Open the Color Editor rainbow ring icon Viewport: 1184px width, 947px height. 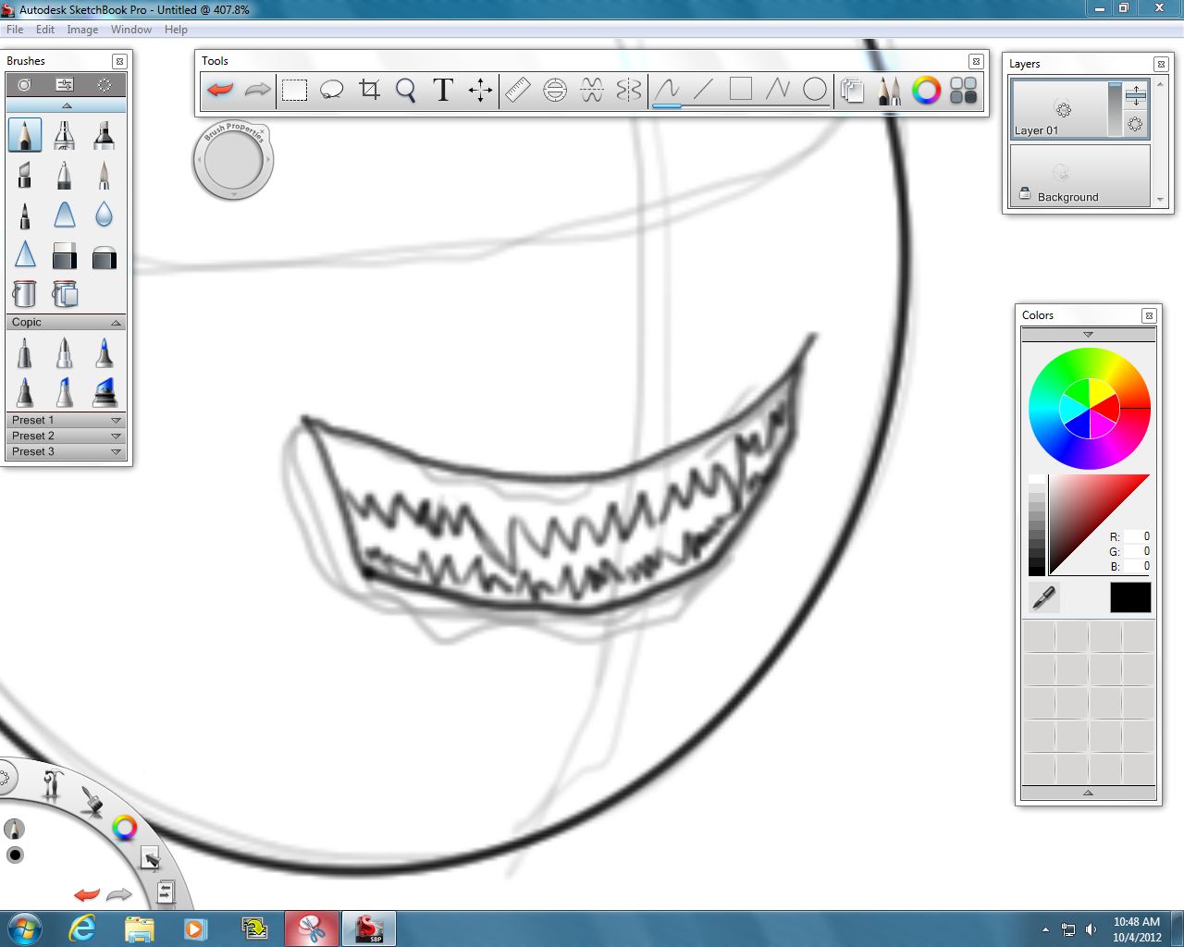pyautogui.click(x=926, y=90)
